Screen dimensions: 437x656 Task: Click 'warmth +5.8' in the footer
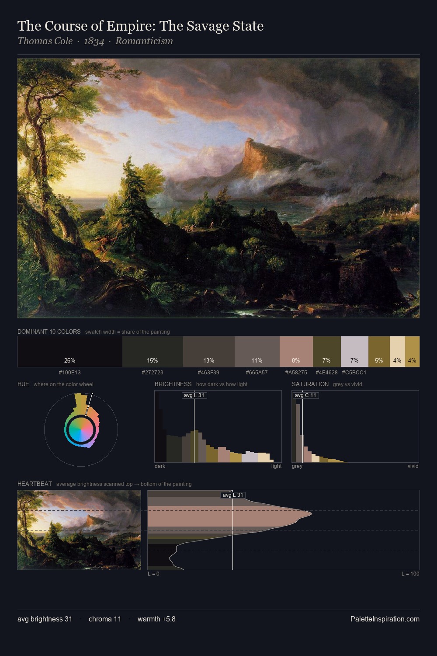[x=156, y=619]
